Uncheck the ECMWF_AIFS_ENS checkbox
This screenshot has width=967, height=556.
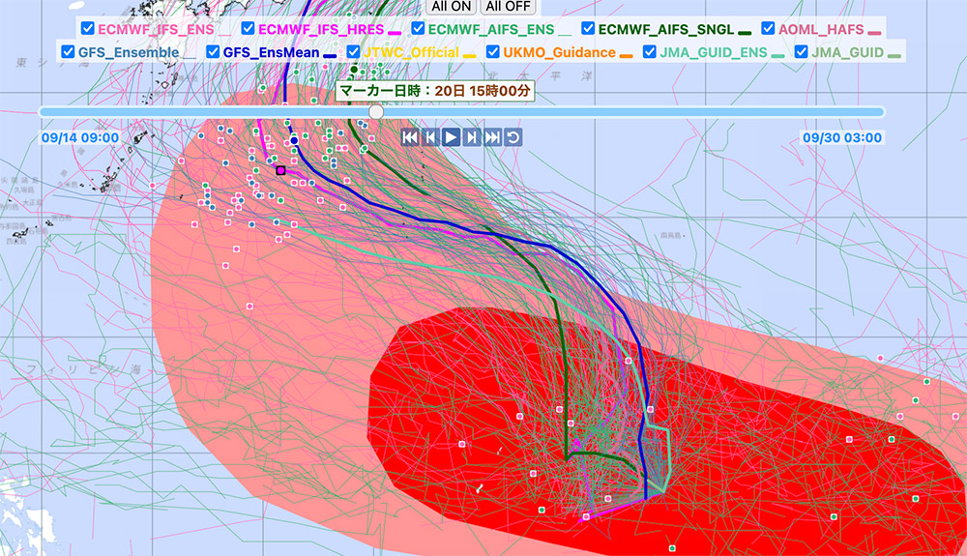[418, 28]
